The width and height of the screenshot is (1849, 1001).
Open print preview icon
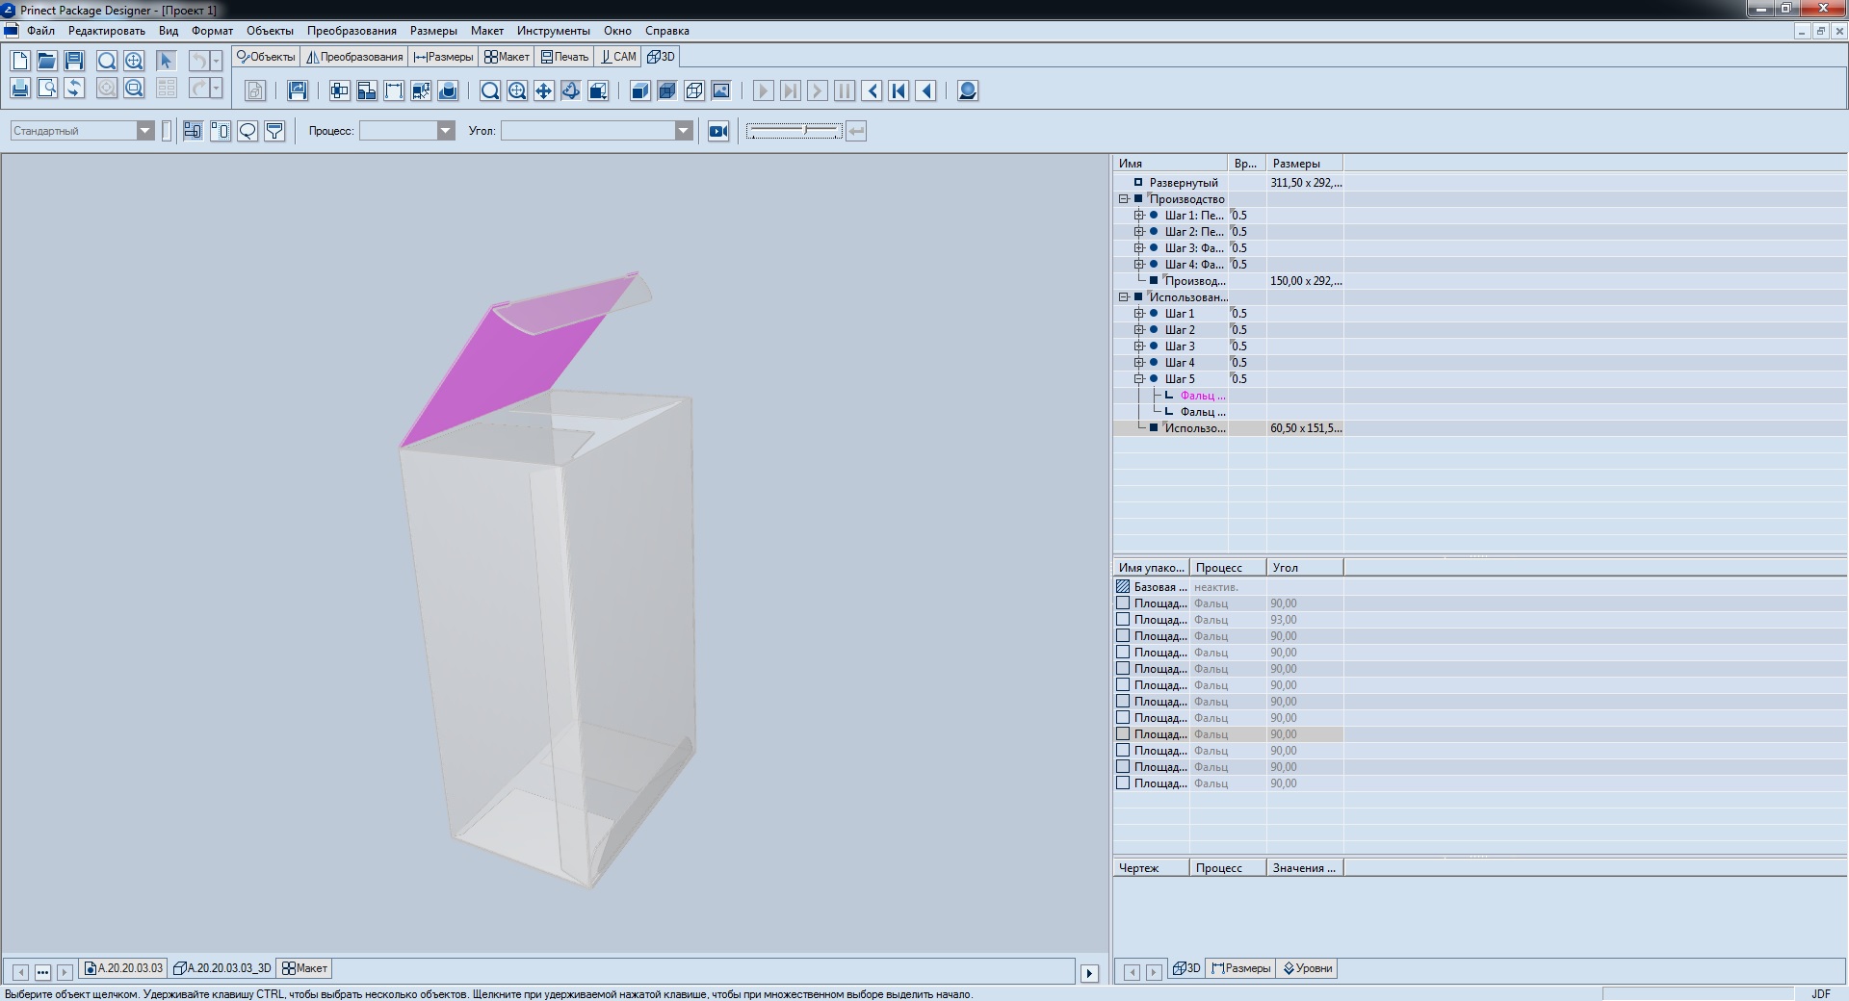[x=47, y=89]
